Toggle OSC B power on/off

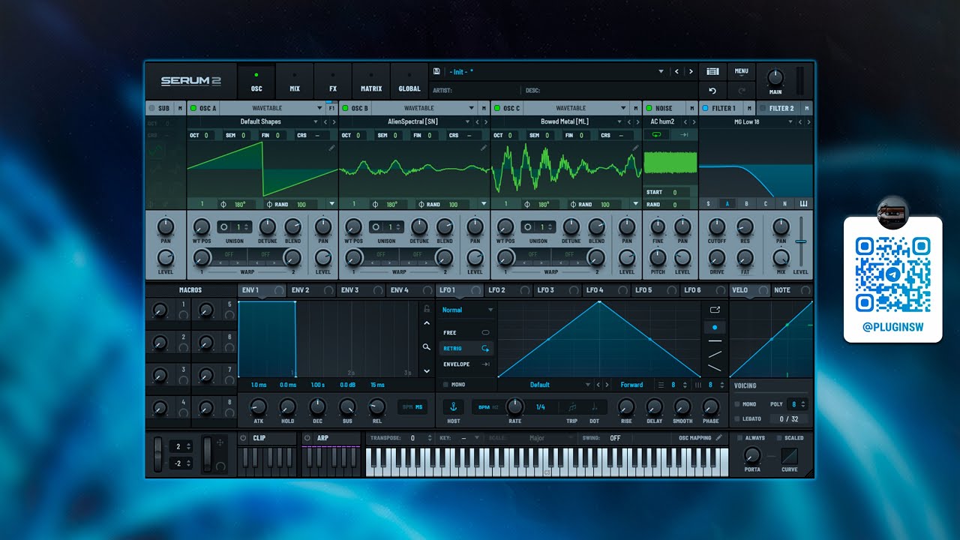(345, 108)
